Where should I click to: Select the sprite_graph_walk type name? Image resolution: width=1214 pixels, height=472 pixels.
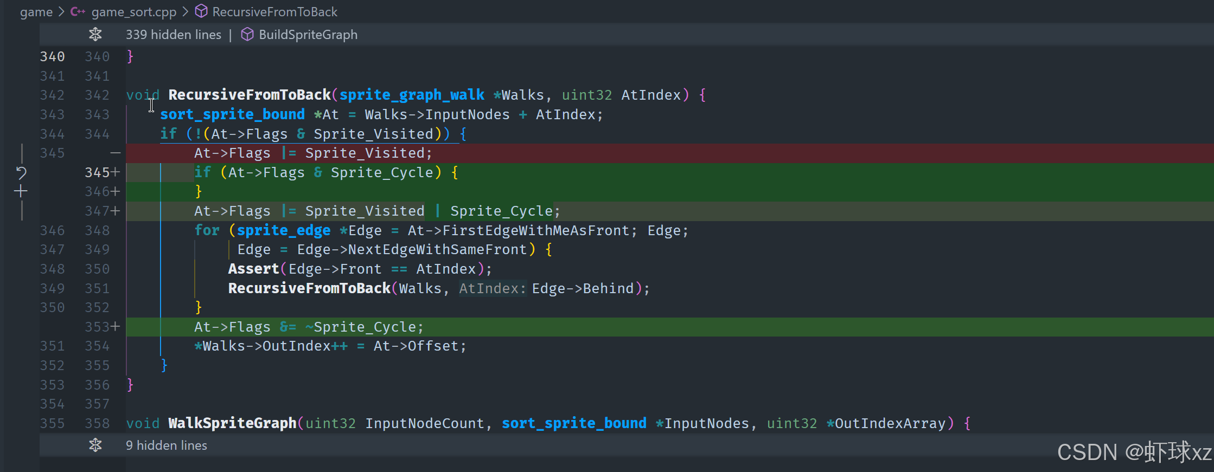click(412, 95)
